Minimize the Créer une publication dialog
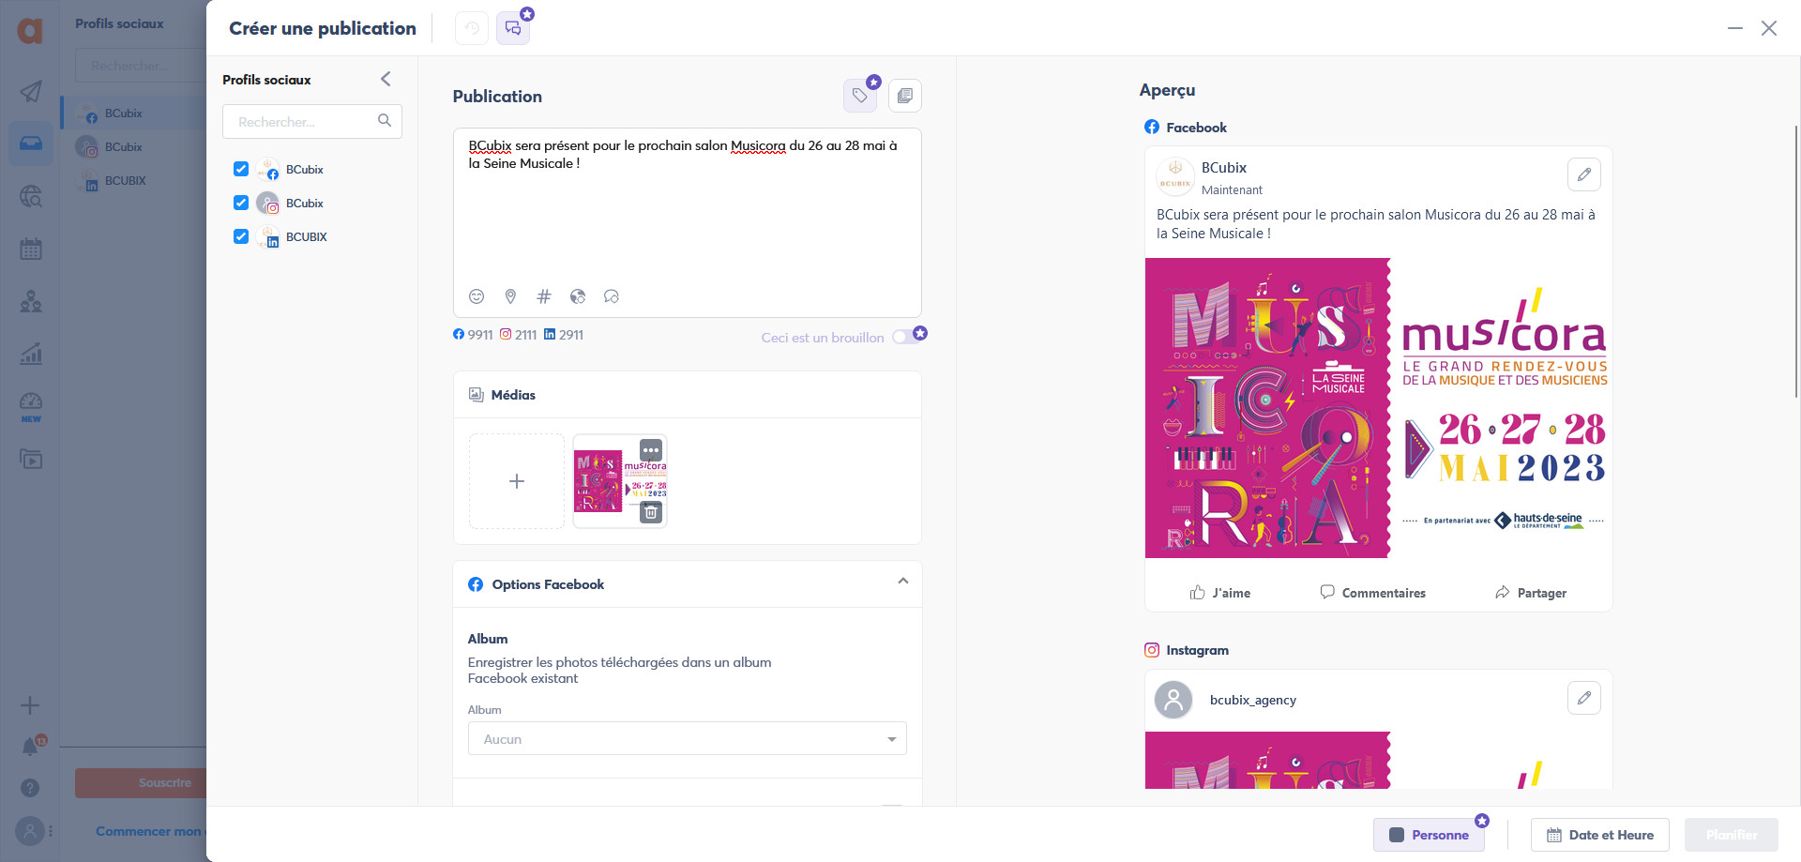Screen dimensions: 1801x862 [x=1735, y=28]
